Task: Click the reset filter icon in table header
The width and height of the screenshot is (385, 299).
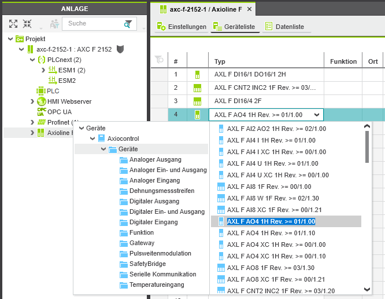Action: (x=159, y=61)
